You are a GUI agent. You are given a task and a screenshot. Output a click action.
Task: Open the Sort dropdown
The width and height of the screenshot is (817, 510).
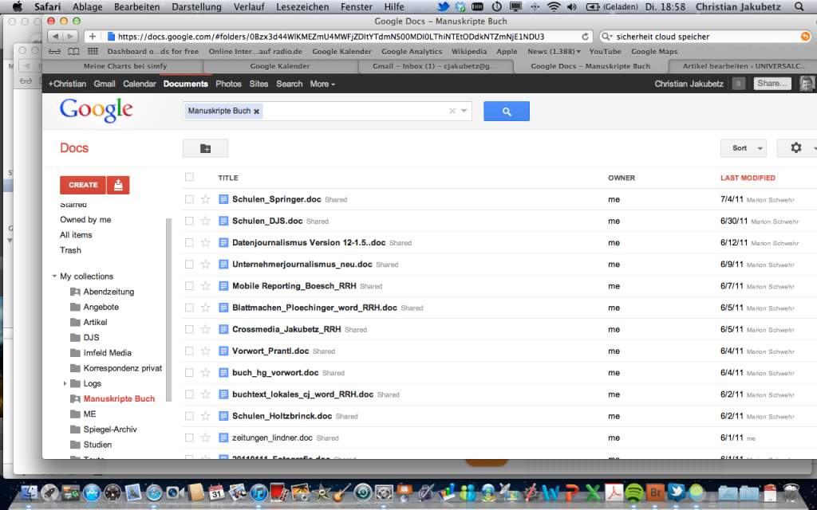(744, 147)
